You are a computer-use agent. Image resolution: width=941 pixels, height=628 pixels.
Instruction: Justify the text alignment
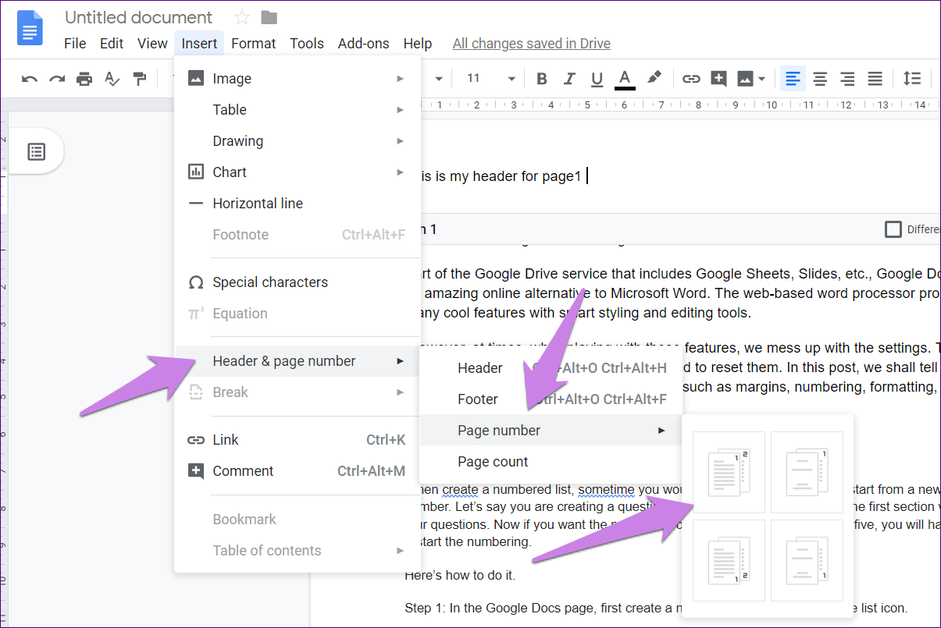pos(875,78)
